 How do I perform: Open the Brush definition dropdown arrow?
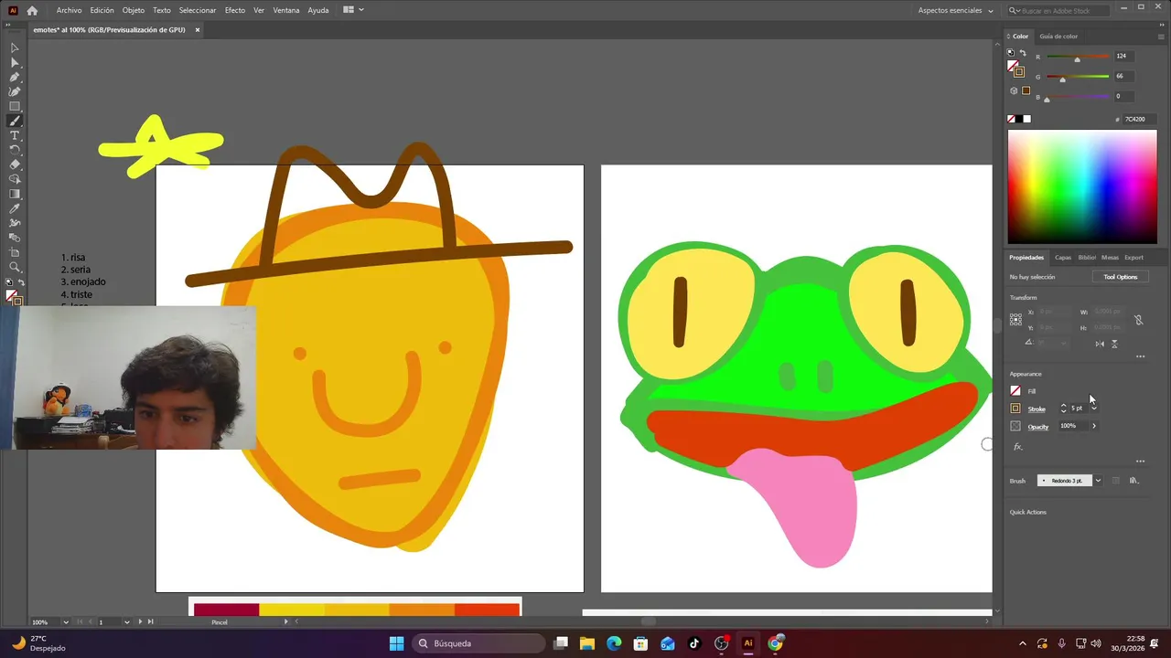click(1098, 481)
